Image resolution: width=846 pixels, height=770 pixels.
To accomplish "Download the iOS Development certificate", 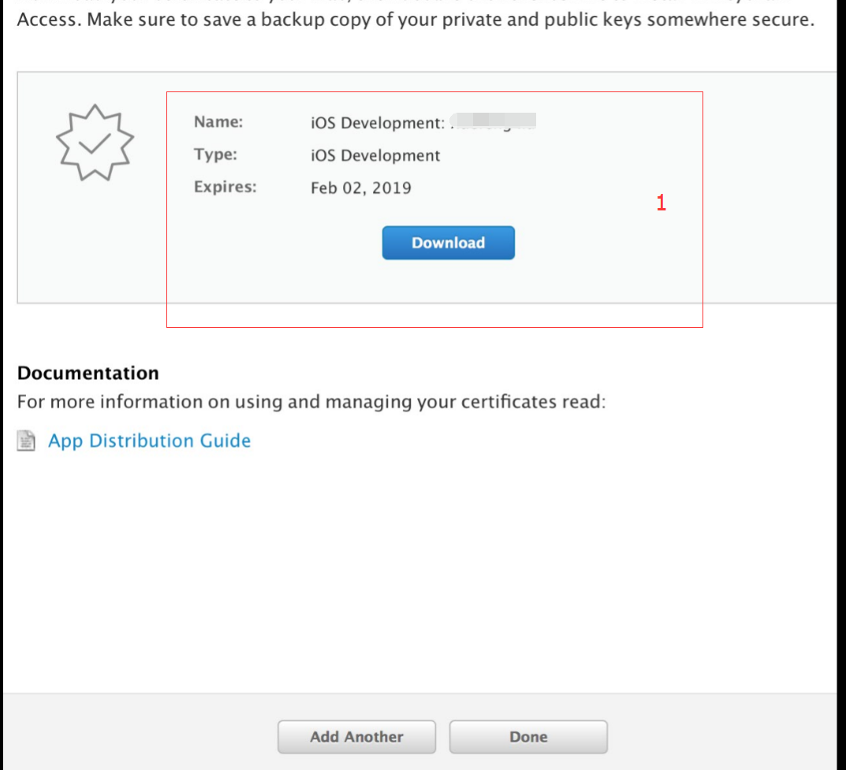I will [448, 243].
